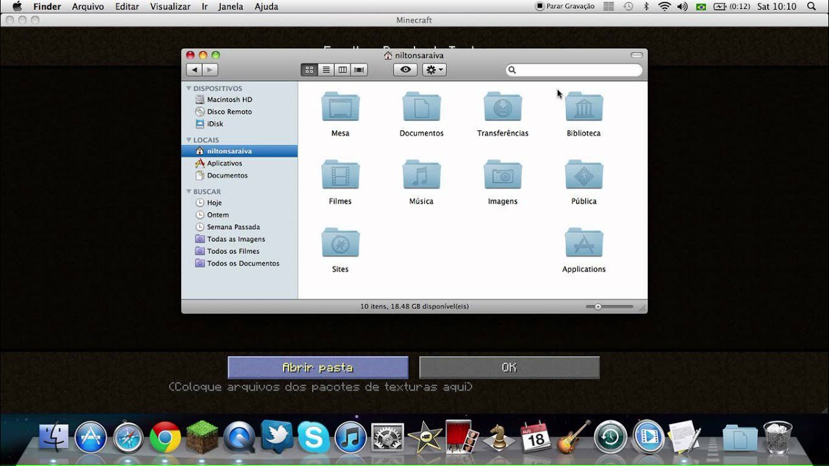Open Safari from the Dock
Viewport: 829px width, 466px height.
(128, 438)
